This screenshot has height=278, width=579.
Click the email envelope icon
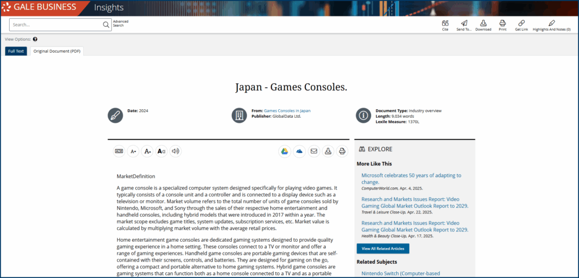tap(314, 151)
